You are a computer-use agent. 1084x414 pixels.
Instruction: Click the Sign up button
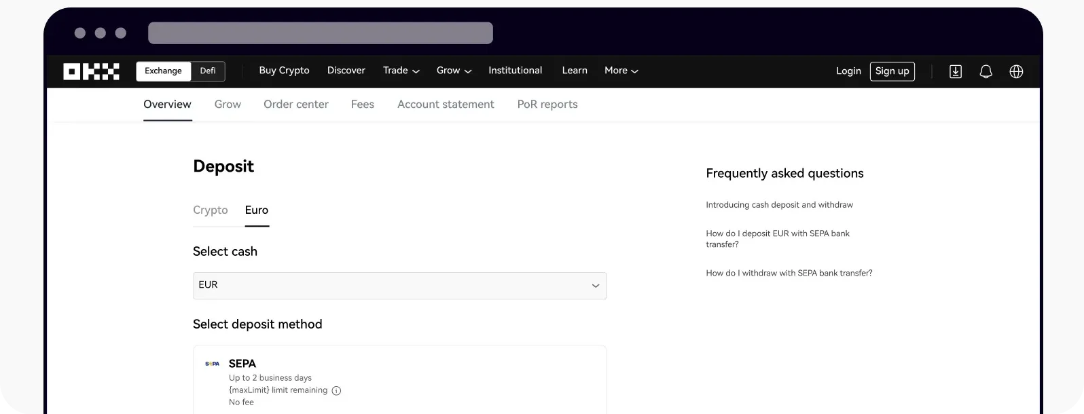click(x=892, y=71)
